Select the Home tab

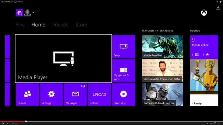(38, 25)
